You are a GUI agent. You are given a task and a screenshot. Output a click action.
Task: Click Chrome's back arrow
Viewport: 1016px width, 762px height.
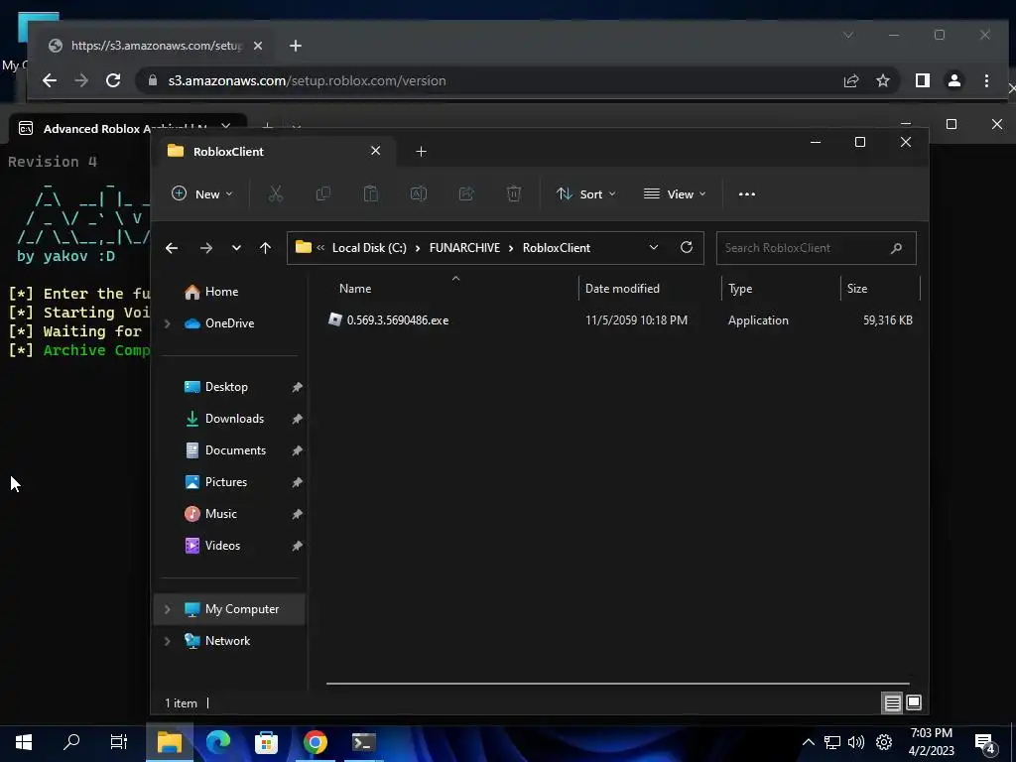coord(50,80)
